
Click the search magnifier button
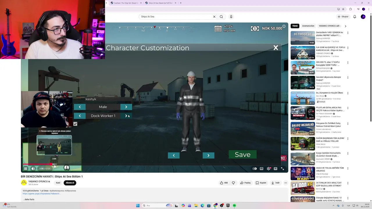[x=221, y=17]
